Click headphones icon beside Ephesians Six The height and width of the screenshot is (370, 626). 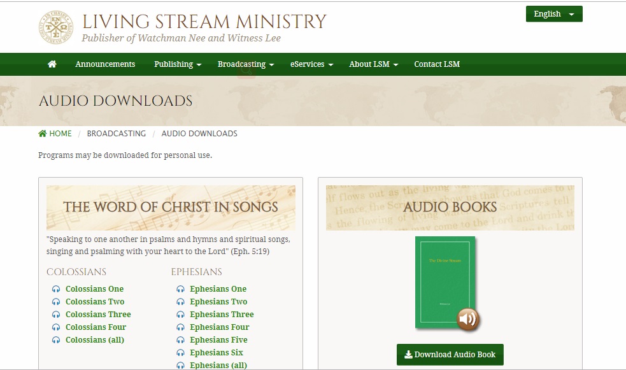(x=180, y=353)
